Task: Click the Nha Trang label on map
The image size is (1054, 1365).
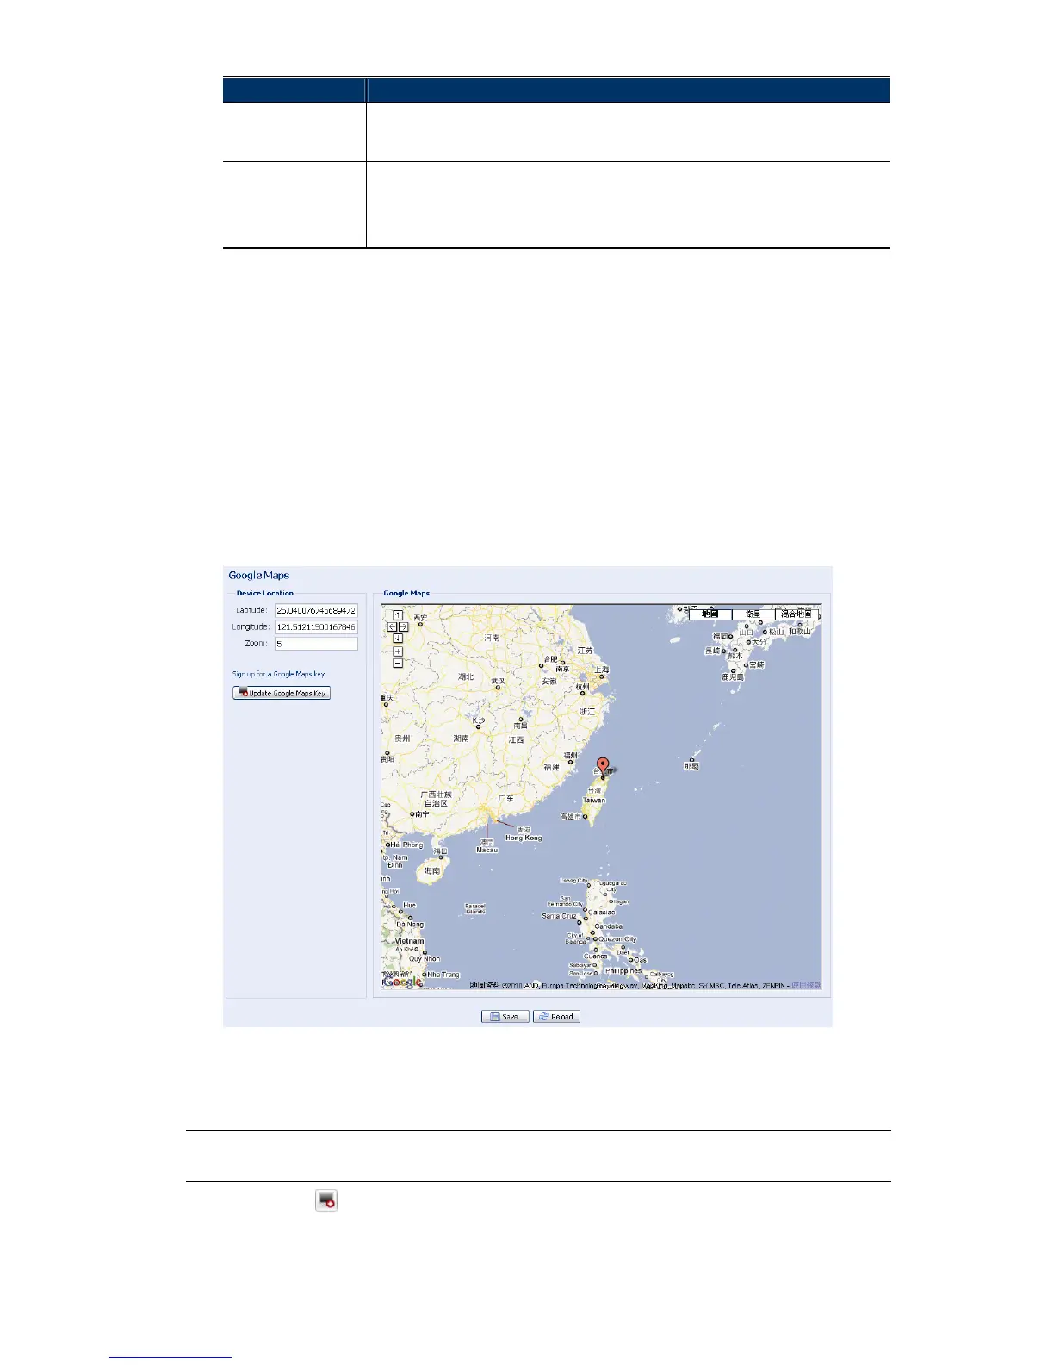Action: 443,975
